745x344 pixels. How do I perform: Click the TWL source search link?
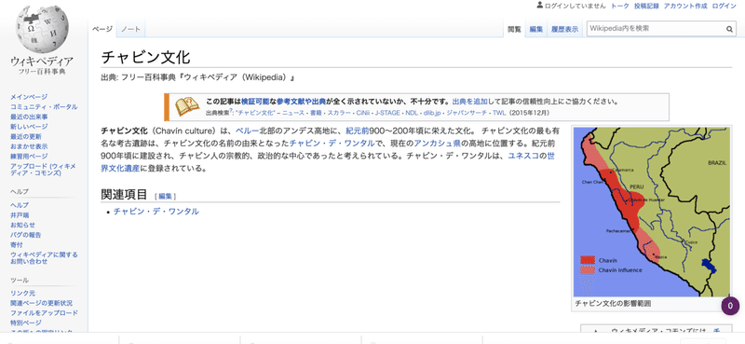click(x=499, y=113)
